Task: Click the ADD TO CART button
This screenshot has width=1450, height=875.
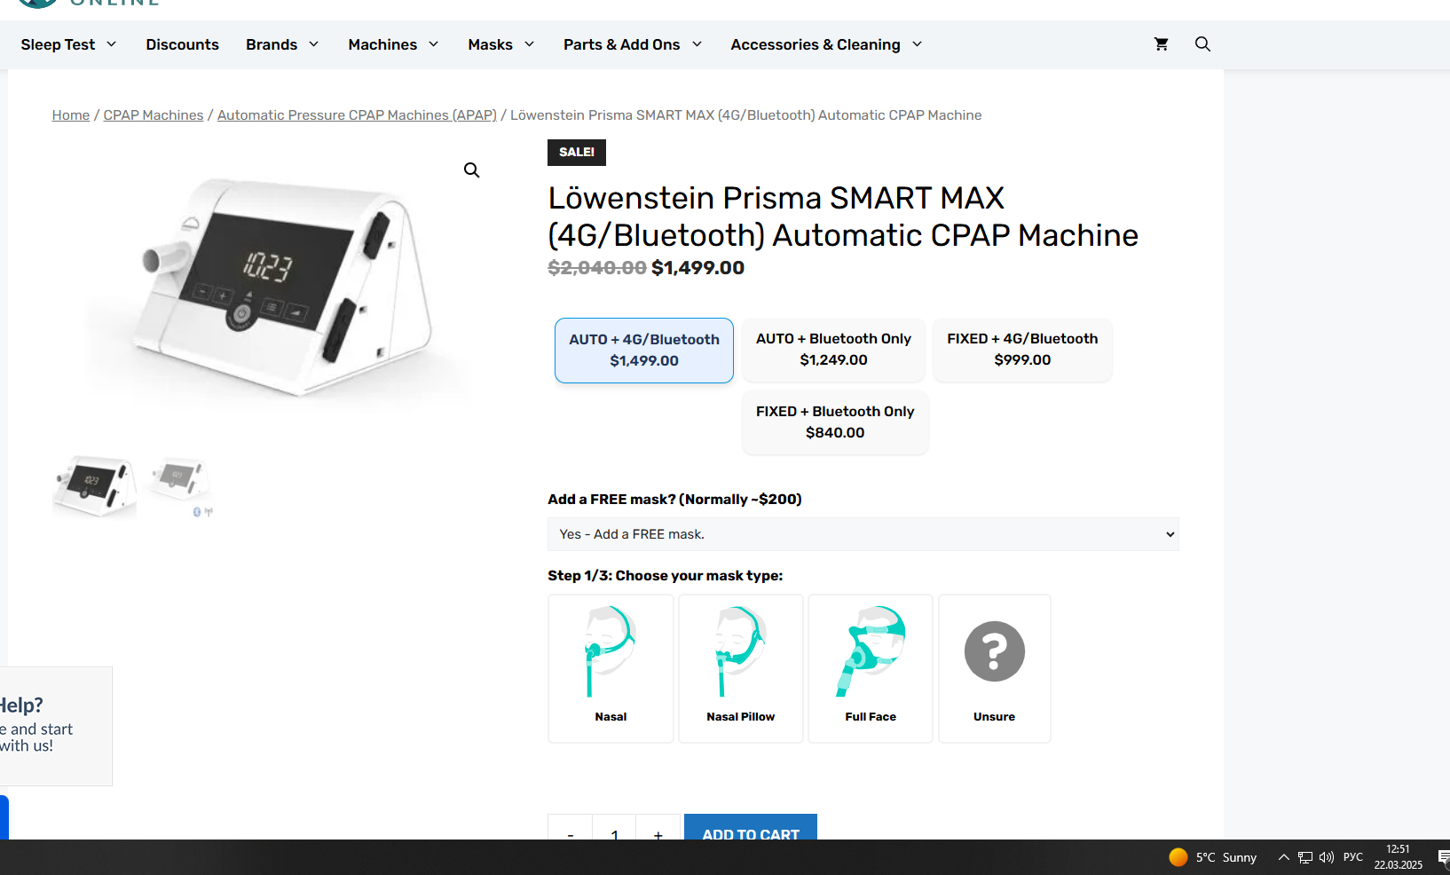Action: (751, 827)
